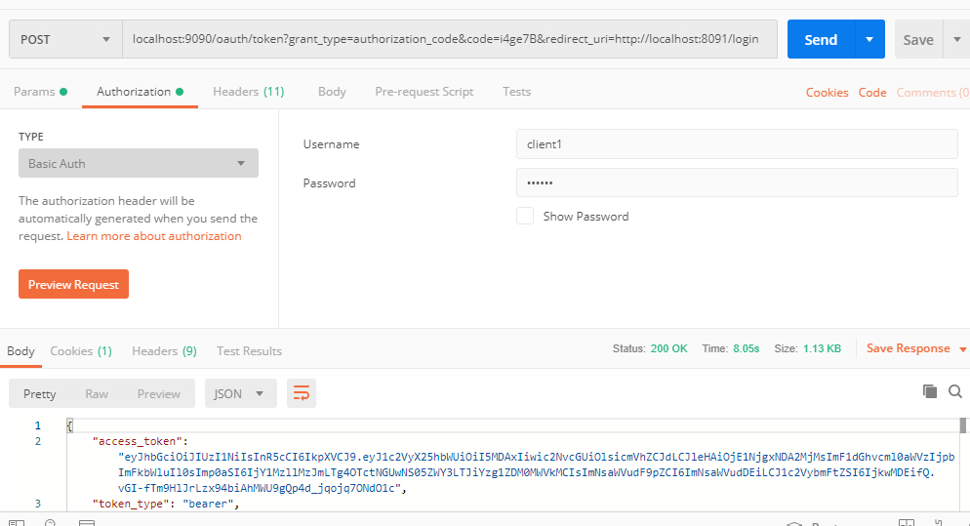The width and height of the screenshot is (970, 526).
Task: Open the Basic Auth type dropdown
Action: tap(139, 163)
